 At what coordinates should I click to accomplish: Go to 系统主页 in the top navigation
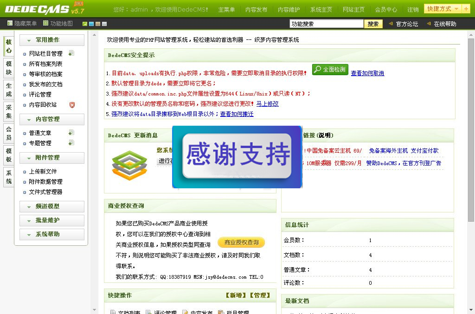pyautogui.click(x=321, y=10)
